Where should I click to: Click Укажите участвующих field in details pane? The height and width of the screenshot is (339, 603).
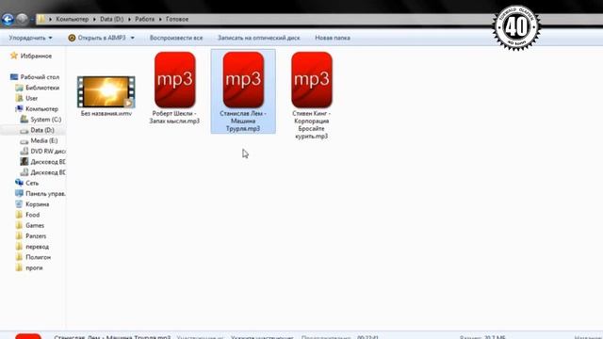click(262, 337)
